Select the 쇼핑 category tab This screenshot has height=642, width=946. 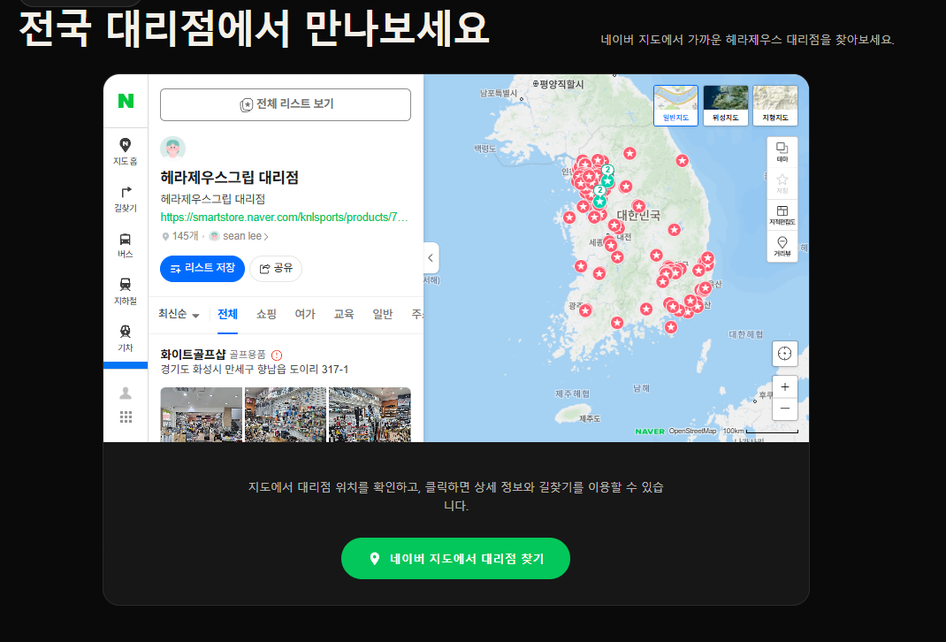(266, 314)
